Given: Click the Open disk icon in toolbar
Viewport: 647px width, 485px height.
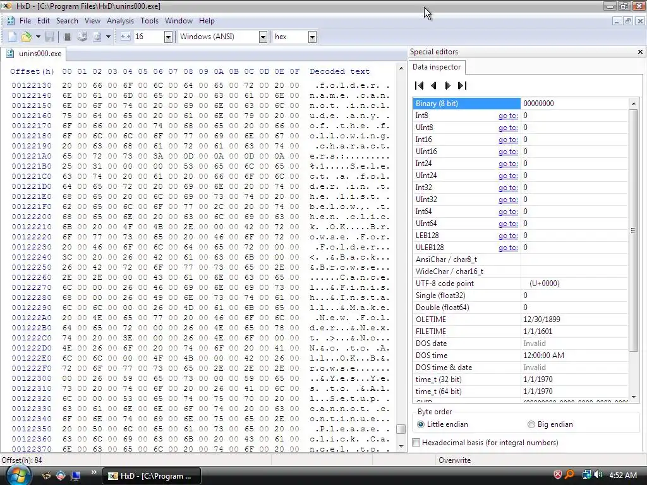Looking at the screenshot, I should click(x=82, y=37).
